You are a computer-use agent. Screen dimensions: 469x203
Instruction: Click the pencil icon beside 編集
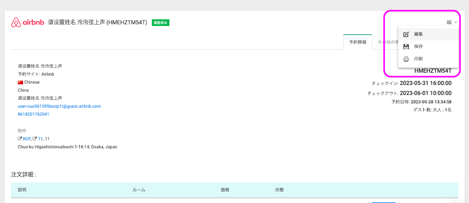[406, 34]
